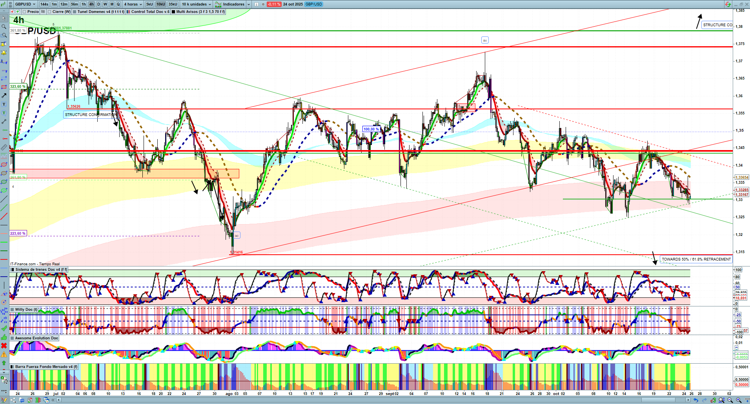Image resolution: width=750 pixels, height=404 pixels.
Task: Click the undo arrow in bottom toolbar
Action: point(696,400)
